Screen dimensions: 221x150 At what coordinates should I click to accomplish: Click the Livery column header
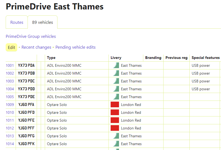[116, 58]
